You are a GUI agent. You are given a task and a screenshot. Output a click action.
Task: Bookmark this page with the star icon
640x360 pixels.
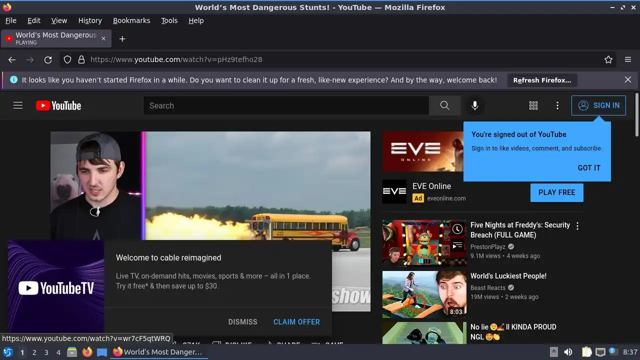click(608, 59)
